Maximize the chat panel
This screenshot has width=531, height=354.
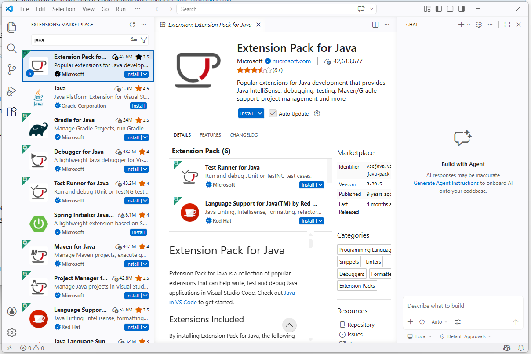507,25
